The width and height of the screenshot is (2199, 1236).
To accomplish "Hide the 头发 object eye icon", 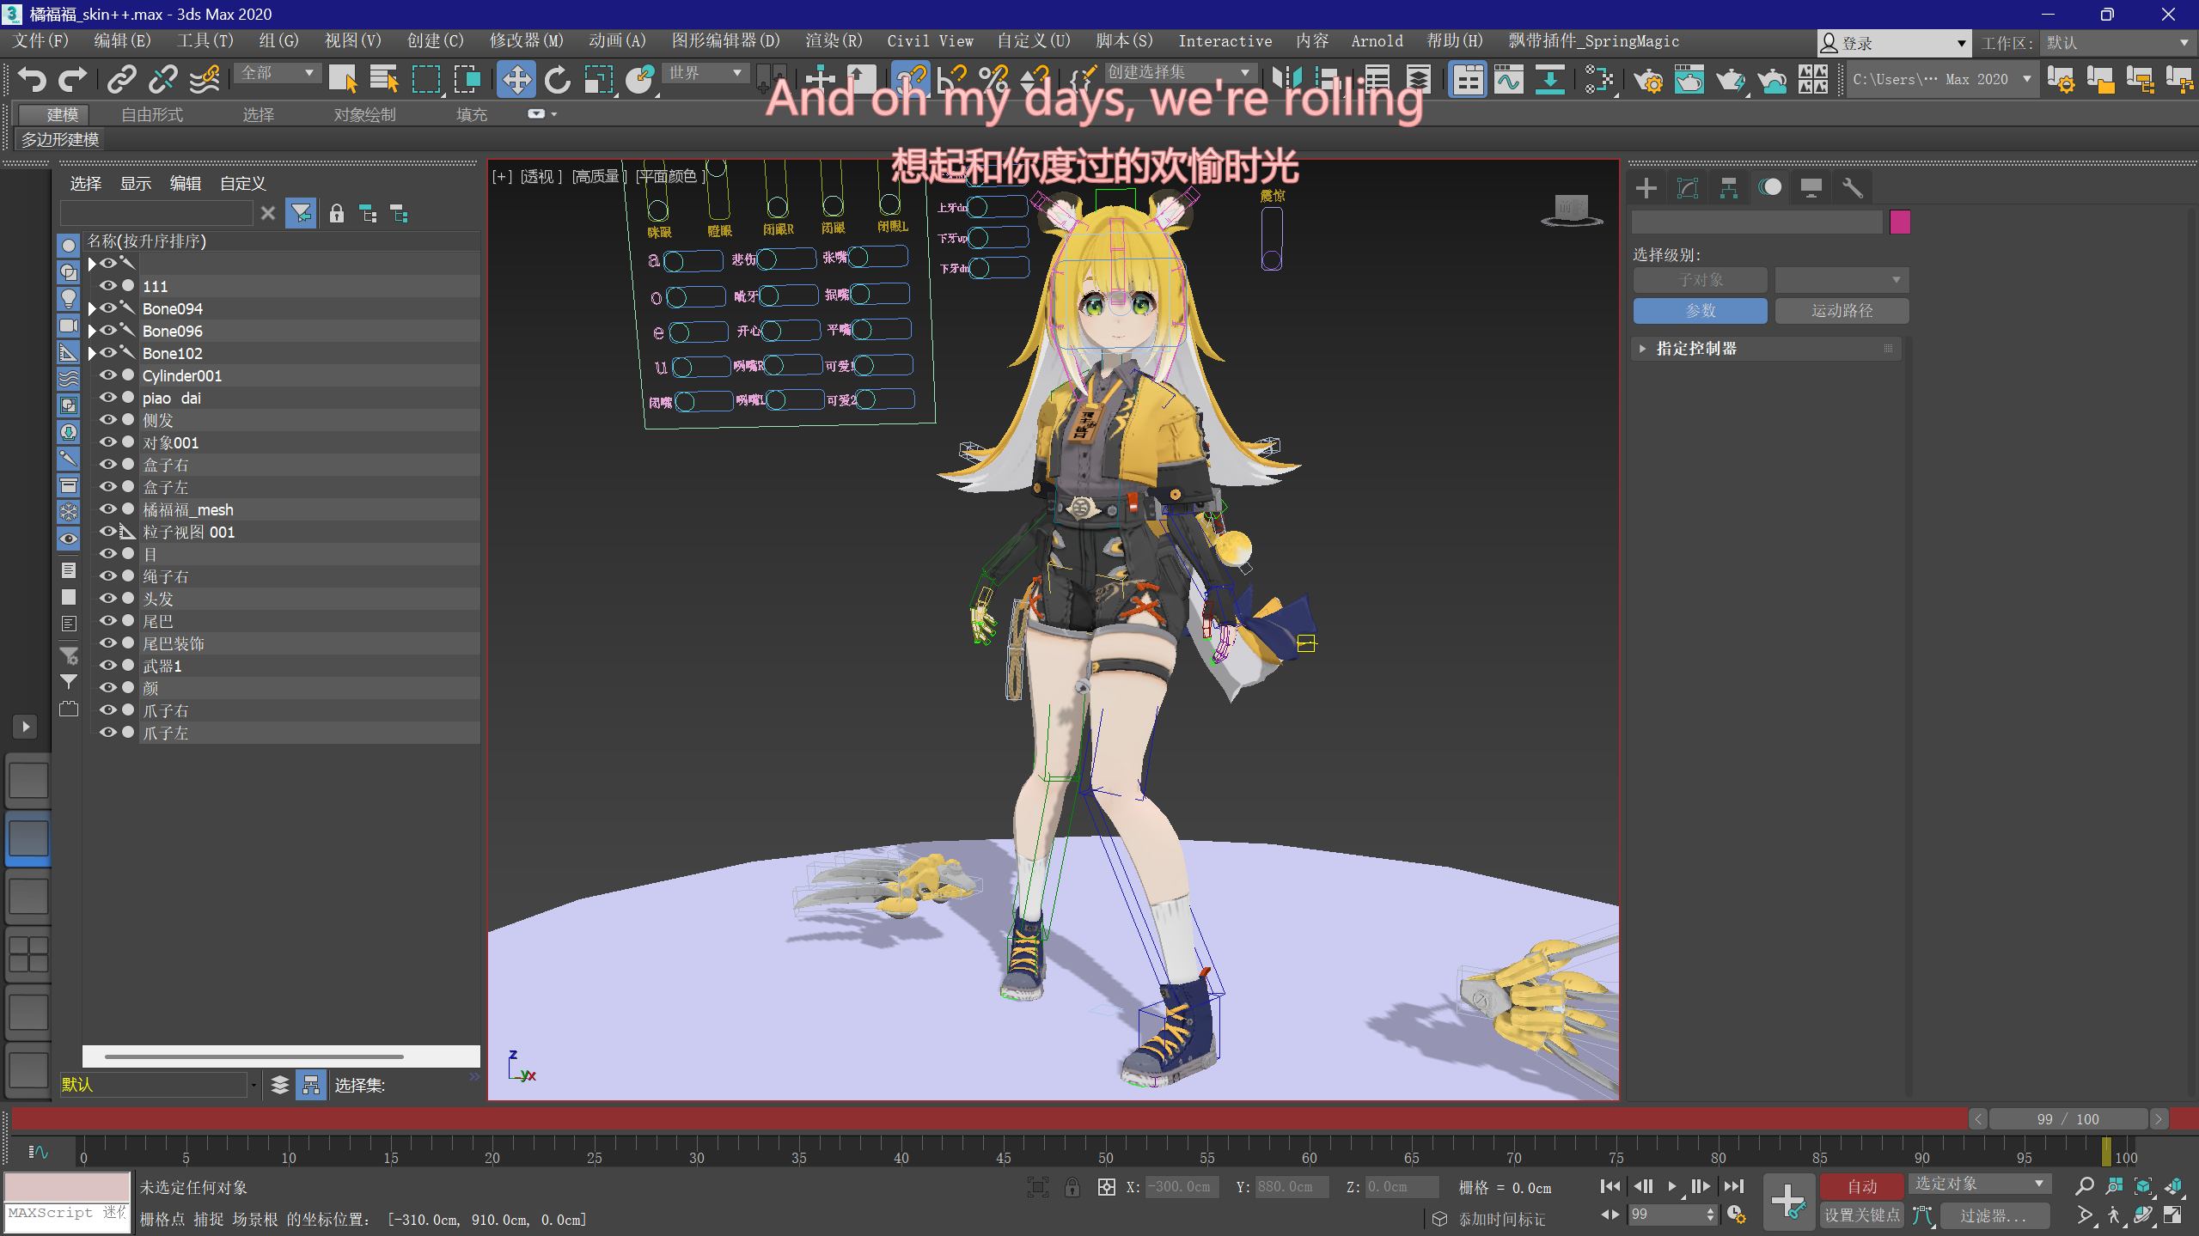I will coord(108,599).
